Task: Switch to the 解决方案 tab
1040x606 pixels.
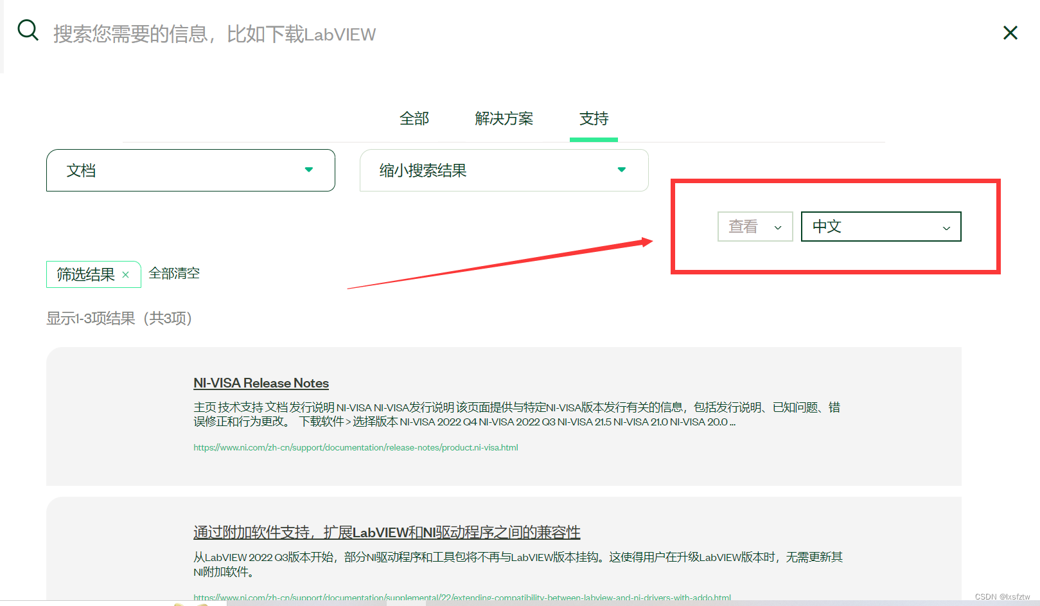Action: coord(504,119)
